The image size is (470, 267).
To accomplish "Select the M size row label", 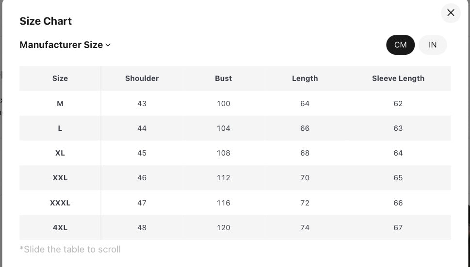I will [x=60, y=103].
